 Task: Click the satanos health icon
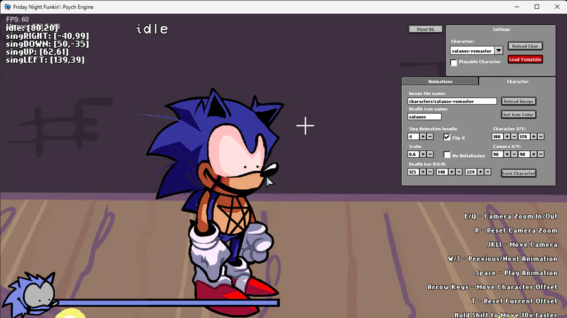tap(31, 295)
